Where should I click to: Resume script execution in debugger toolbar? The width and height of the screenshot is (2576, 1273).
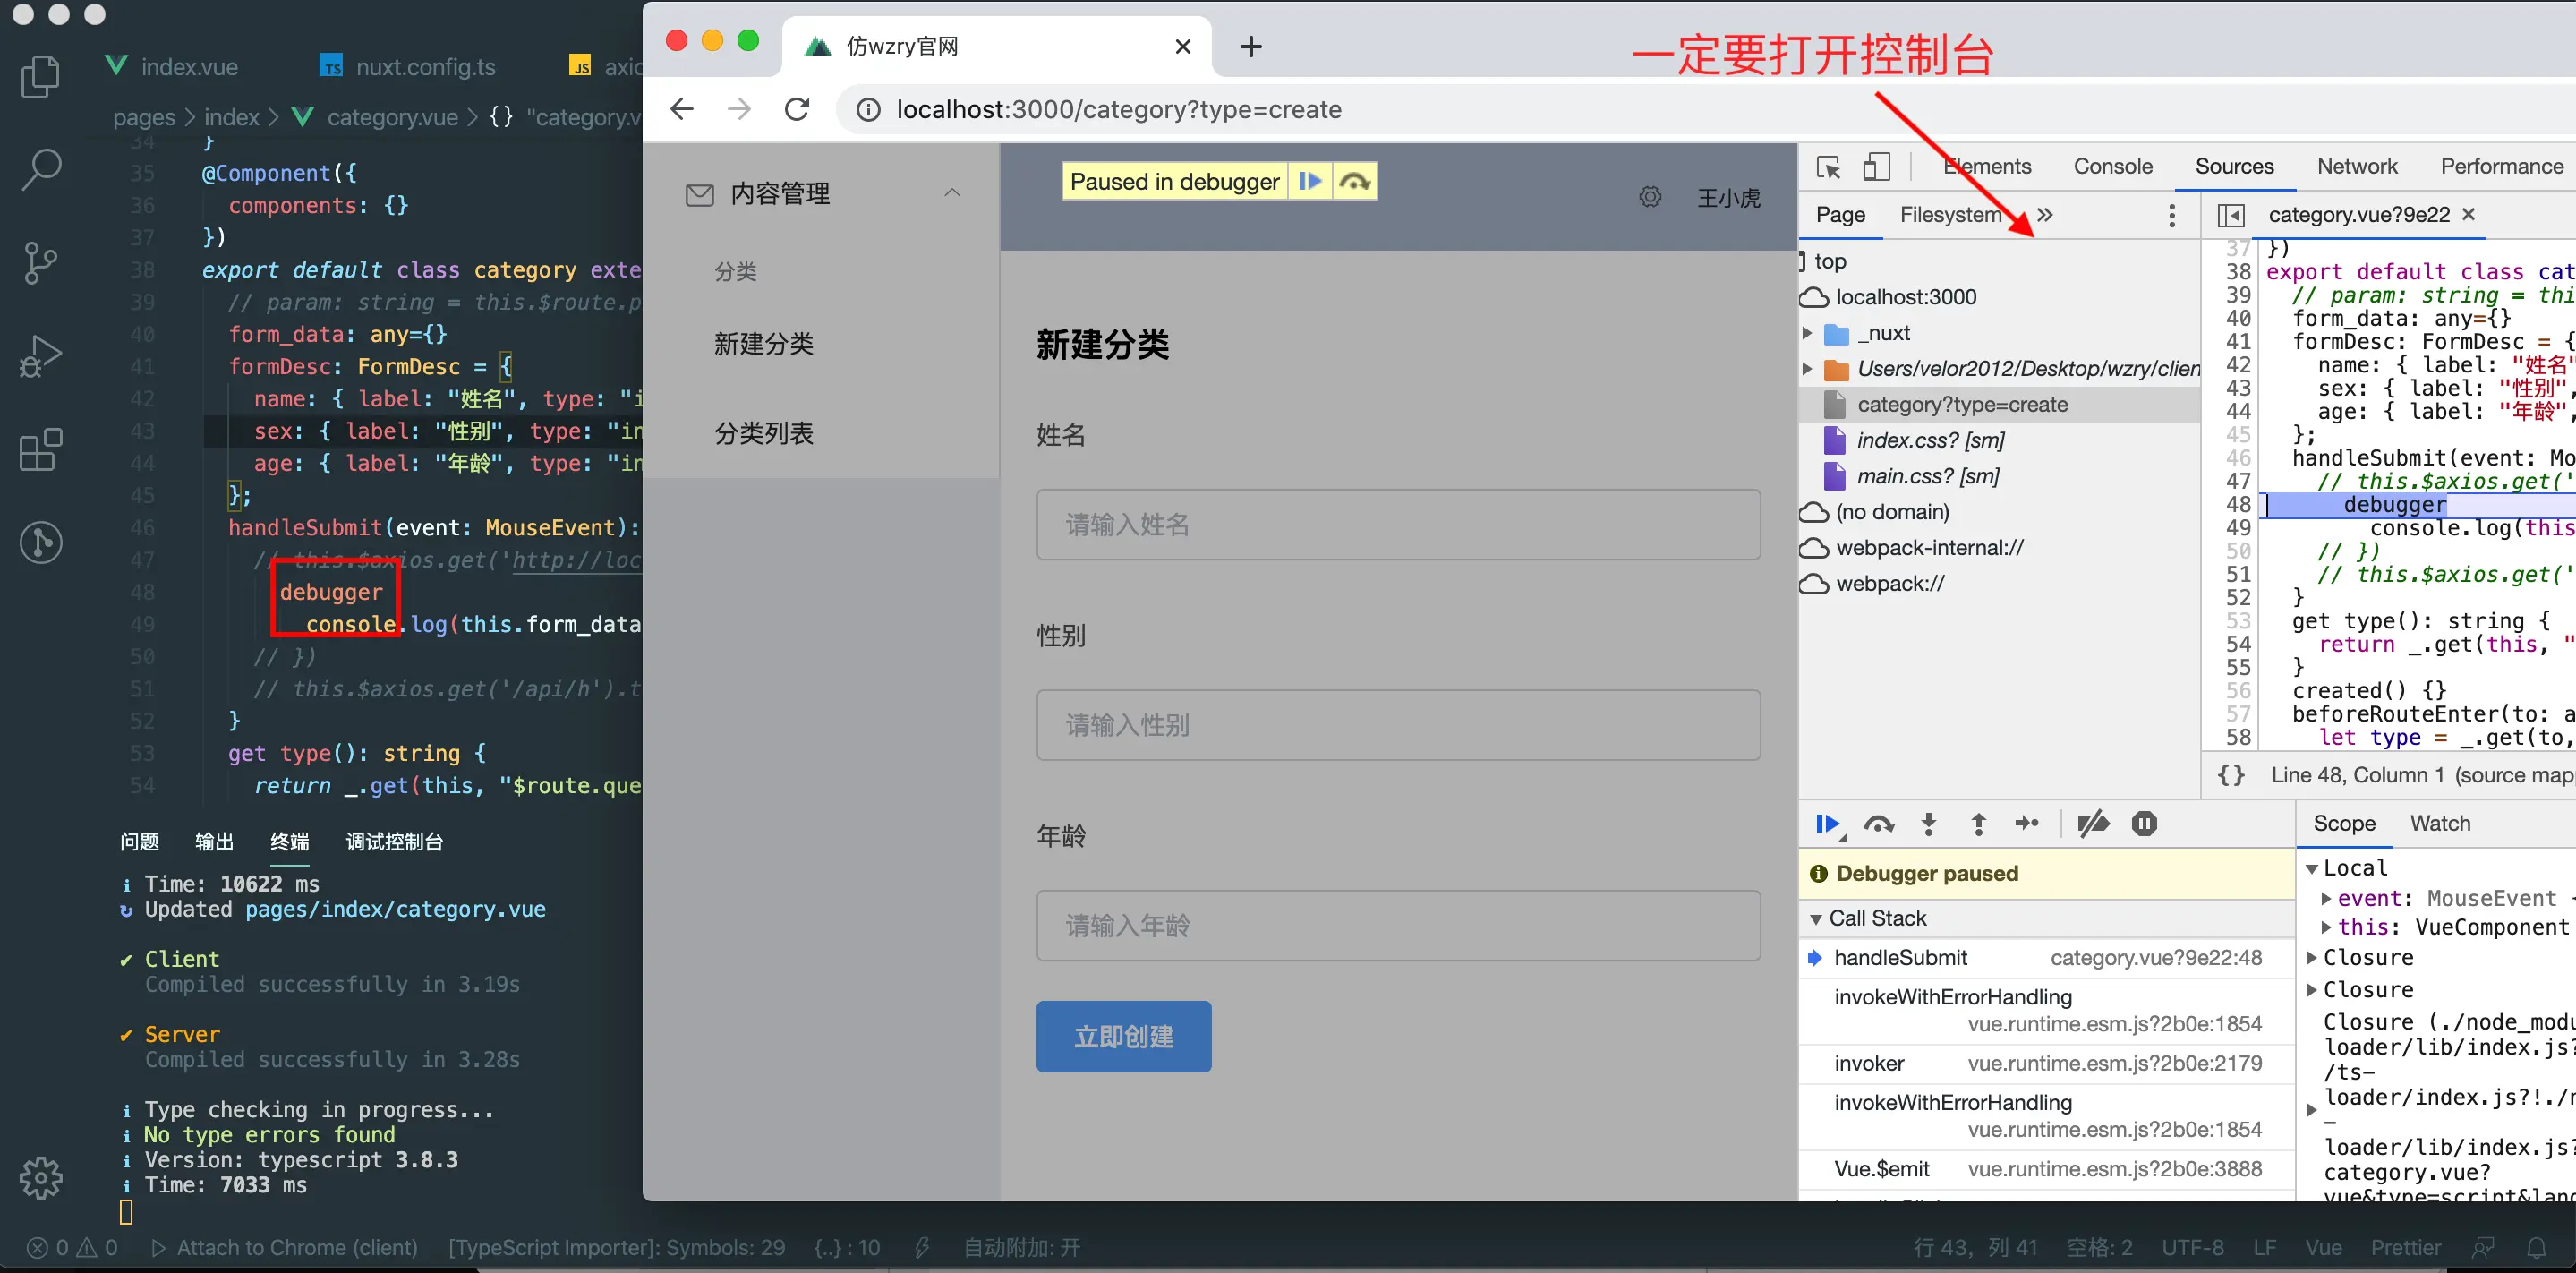[x=1827, y=824]
